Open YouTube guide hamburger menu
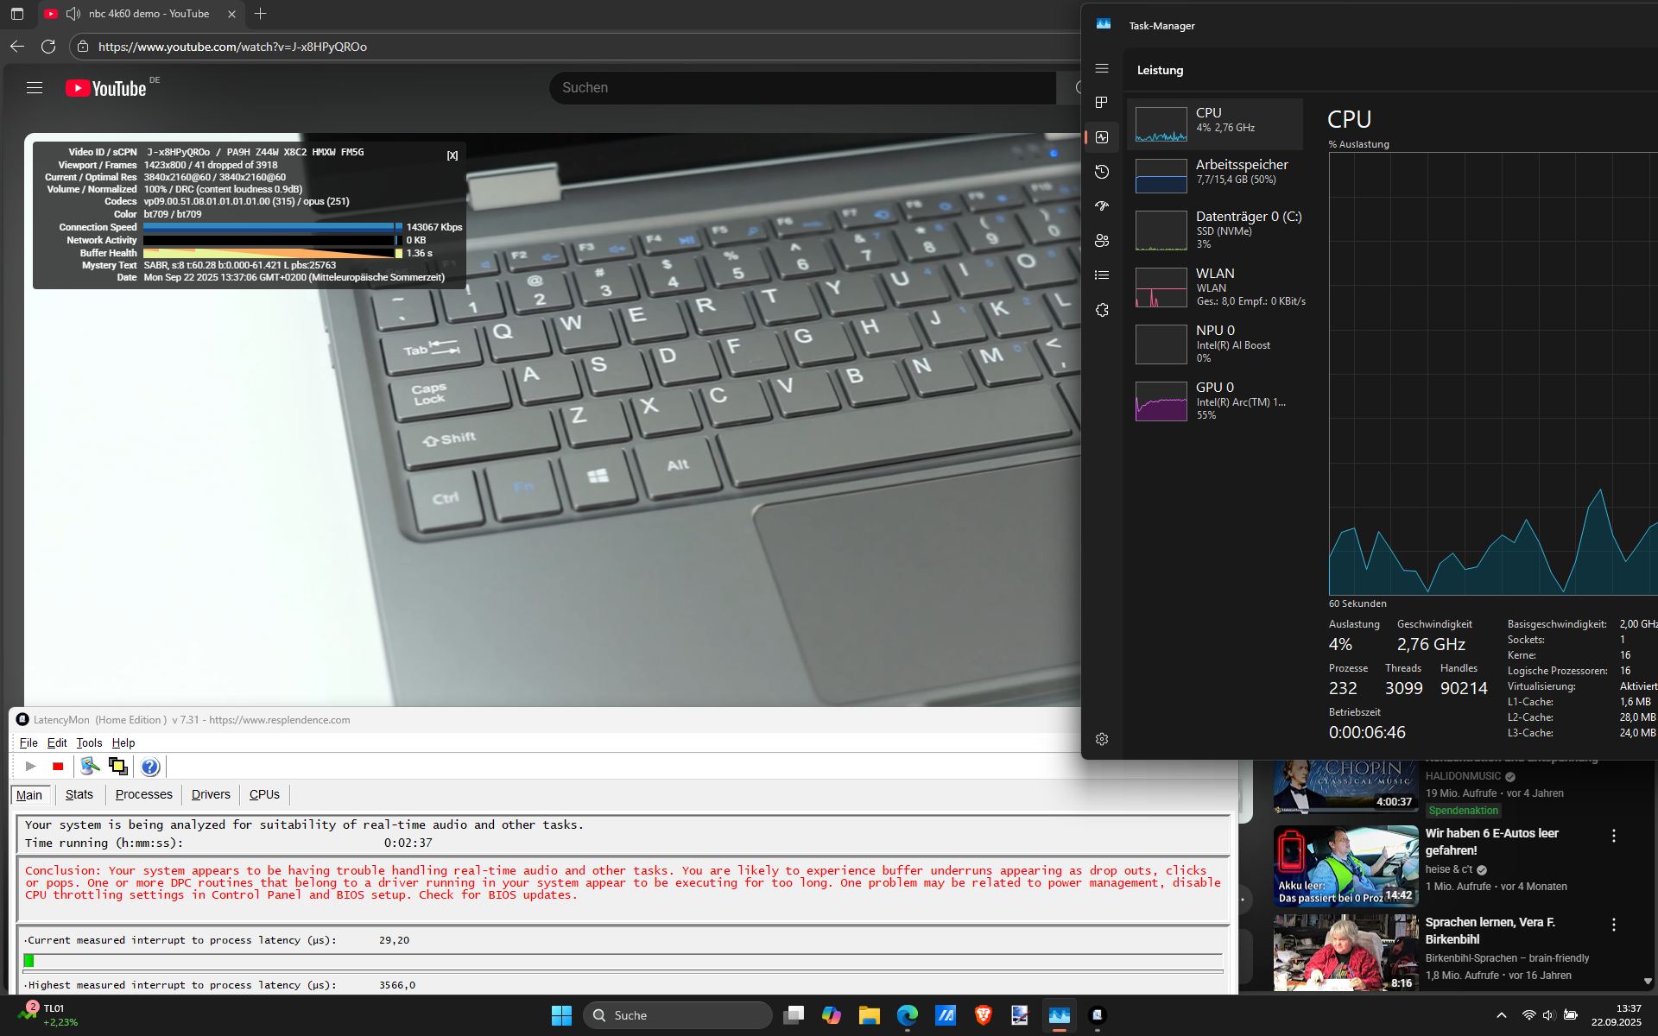The height and width of the screenshot is (1036, 1658). coord(35,88)
